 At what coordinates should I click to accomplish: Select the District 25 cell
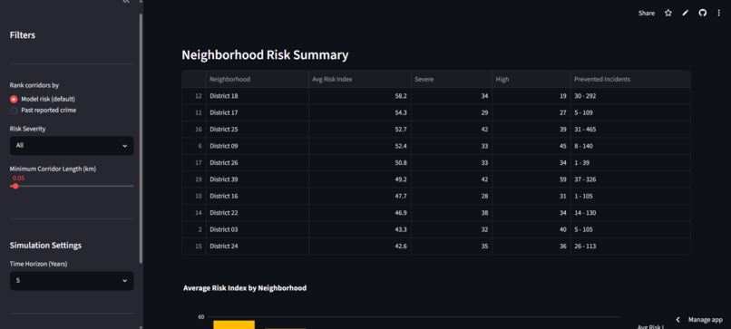pos(258,130)
